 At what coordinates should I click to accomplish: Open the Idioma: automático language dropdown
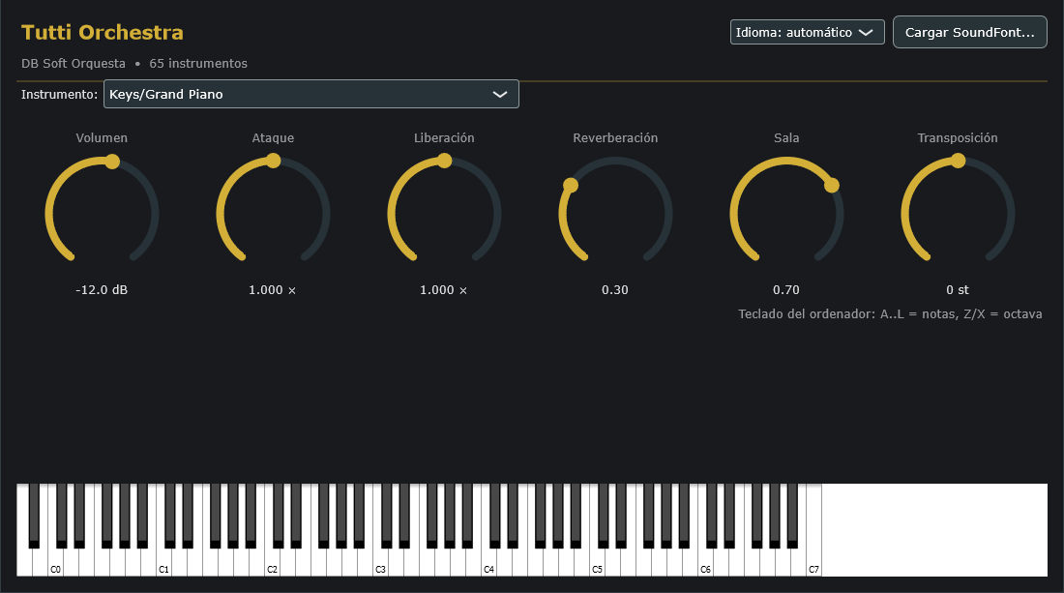tap(807, 32)
